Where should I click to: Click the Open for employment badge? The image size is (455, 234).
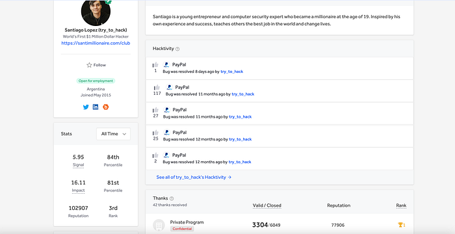point(96,81)
